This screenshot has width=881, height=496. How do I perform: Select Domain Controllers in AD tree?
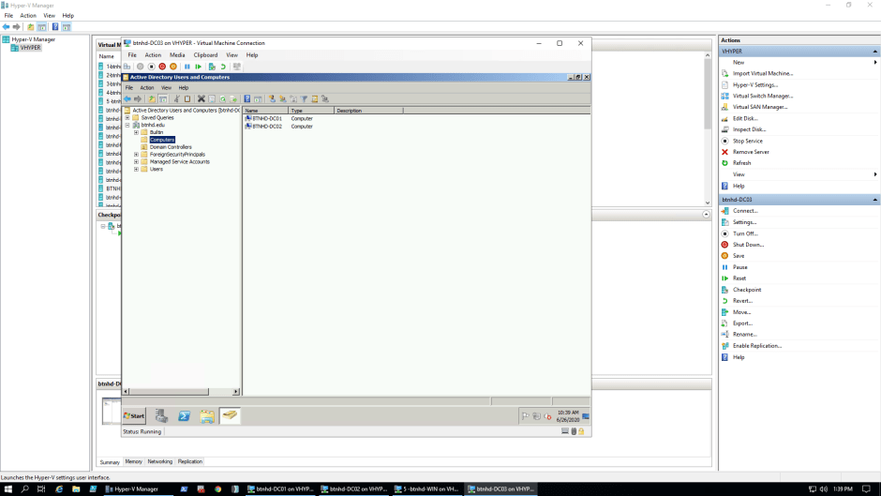coord(171,147)
